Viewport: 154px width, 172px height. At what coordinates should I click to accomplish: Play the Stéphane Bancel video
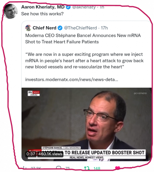point(87,124)
